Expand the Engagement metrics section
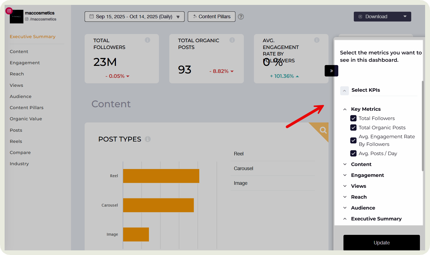 click(367, 175)
